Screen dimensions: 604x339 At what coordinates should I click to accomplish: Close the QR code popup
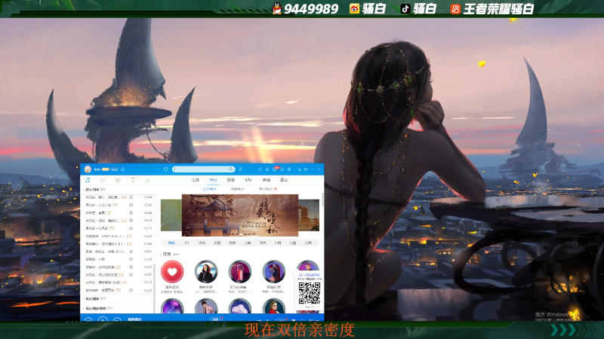click(297, 272)
